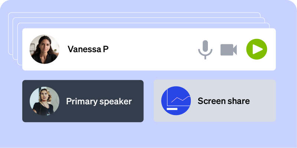Click the white triangle inside the green circle
The height and width of the screenshot is (148, 297).
coord(258,49)
